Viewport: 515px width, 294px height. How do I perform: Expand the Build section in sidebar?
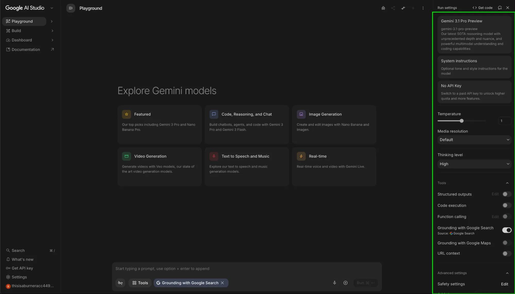click(x=29, y=31)
